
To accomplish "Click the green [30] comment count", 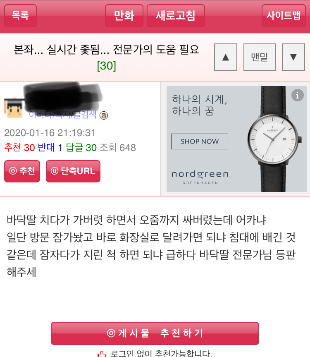I will coord(107,66).
